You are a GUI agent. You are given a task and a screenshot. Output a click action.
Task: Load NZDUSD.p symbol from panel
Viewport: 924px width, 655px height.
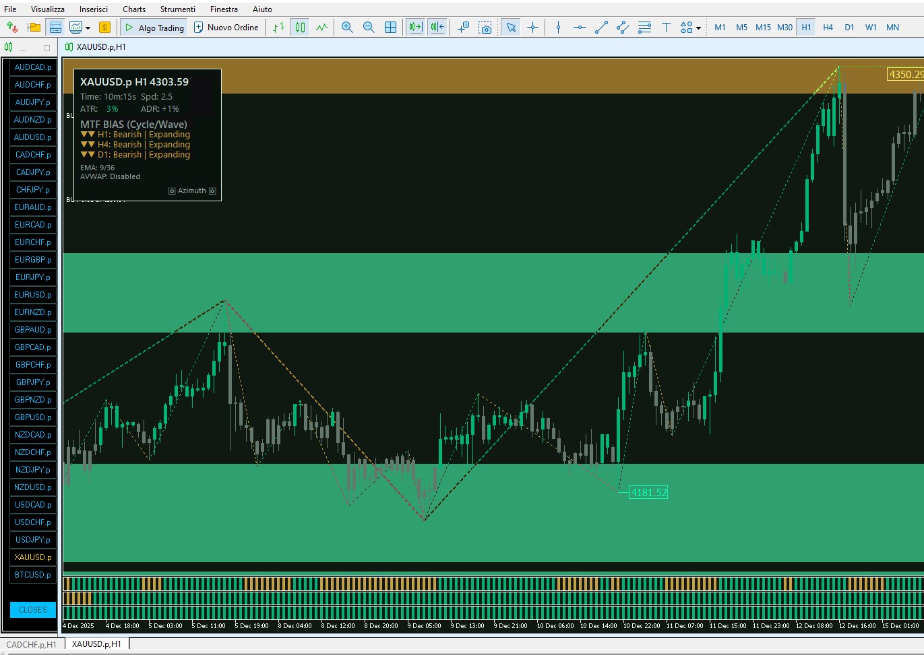click(33, 487)
